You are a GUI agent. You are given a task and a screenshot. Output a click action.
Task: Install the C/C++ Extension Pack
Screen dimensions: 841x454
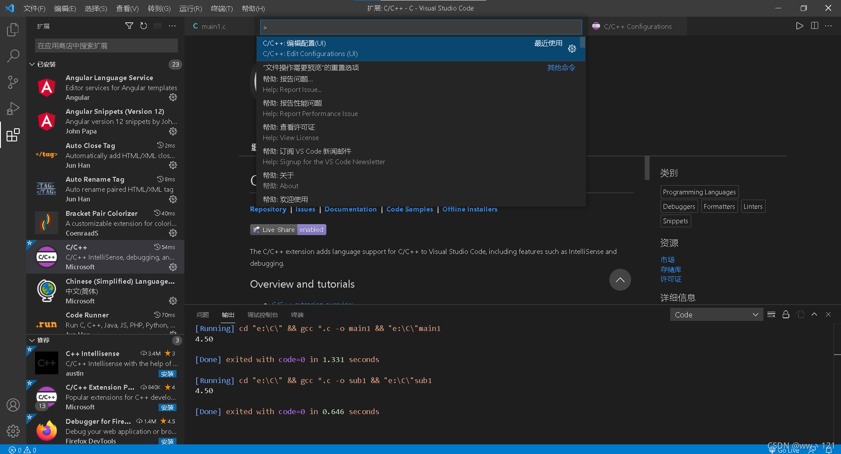(x=167, y=408)
